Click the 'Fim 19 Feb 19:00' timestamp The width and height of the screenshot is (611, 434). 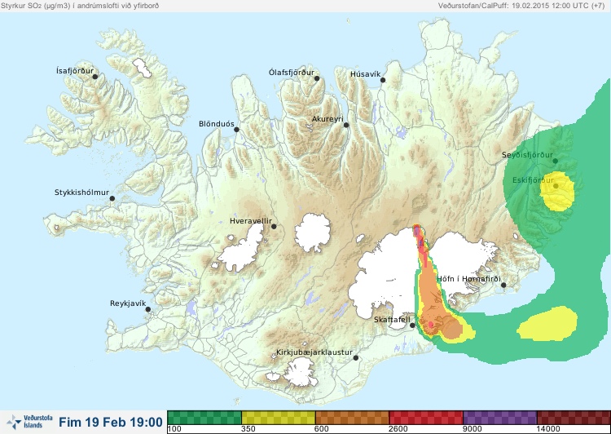tap(111, 422)
